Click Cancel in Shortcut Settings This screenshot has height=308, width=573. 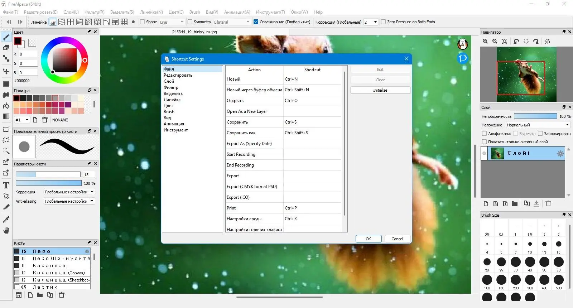click(397, 239)
